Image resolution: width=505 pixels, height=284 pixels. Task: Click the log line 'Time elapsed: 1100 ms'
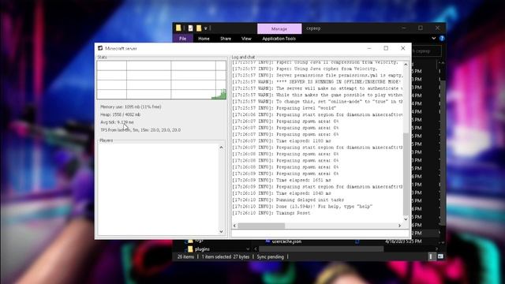tap(282, 141)
